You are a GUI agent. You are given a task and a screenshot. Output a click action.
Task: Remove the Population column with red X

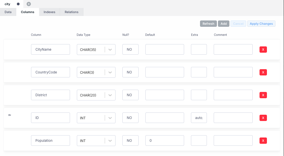point(263,141)
